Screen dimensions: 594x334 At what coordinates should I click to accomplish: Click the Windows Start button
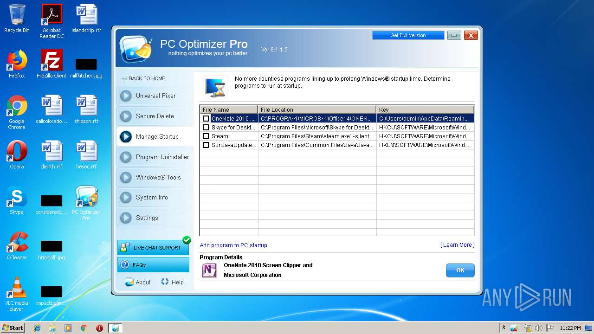coord(13,328)
